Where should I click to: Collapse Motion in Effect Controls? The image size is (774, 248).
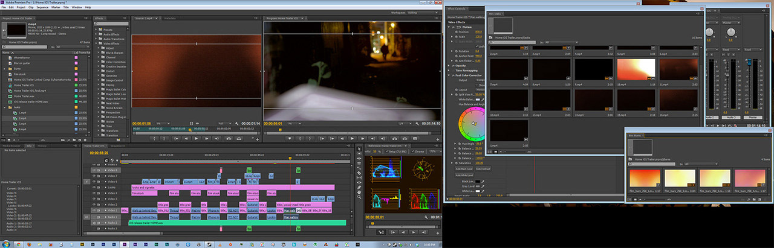click(x=449, y=27)
